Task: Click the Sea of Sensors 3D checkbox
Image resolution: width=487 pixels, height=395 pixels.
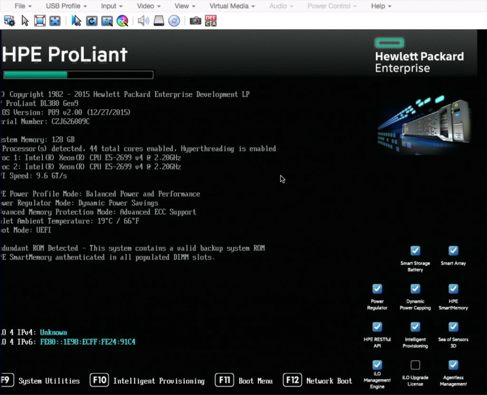Action: click(x=453, y=327)
